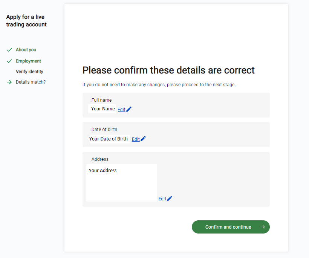Click the pencil icon beside Date of birth

tap(143, 139)
